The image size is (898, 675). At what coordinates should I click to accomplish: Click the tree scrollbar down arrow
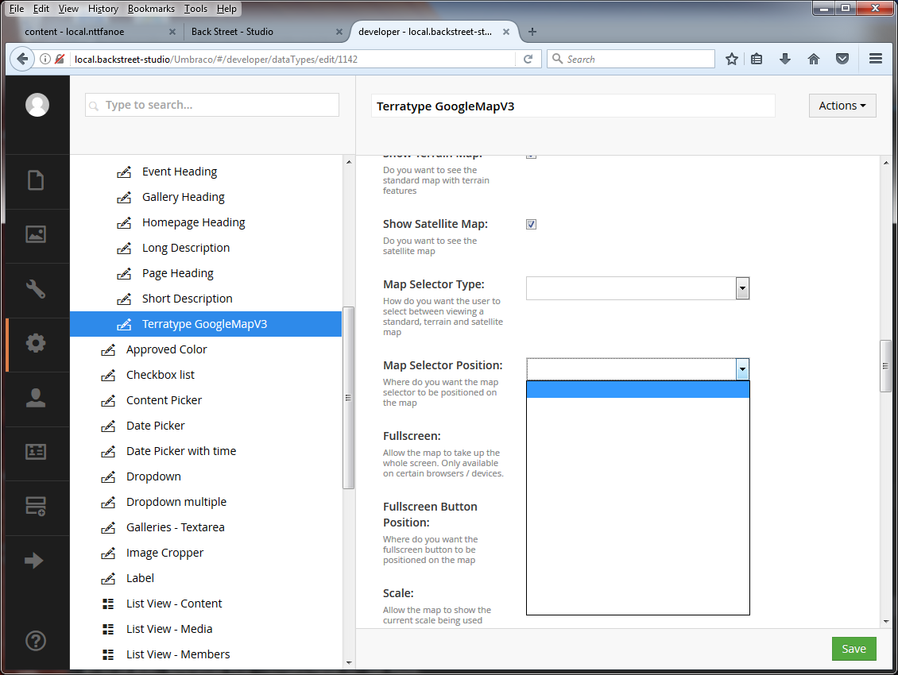click(x=349, y=663)
